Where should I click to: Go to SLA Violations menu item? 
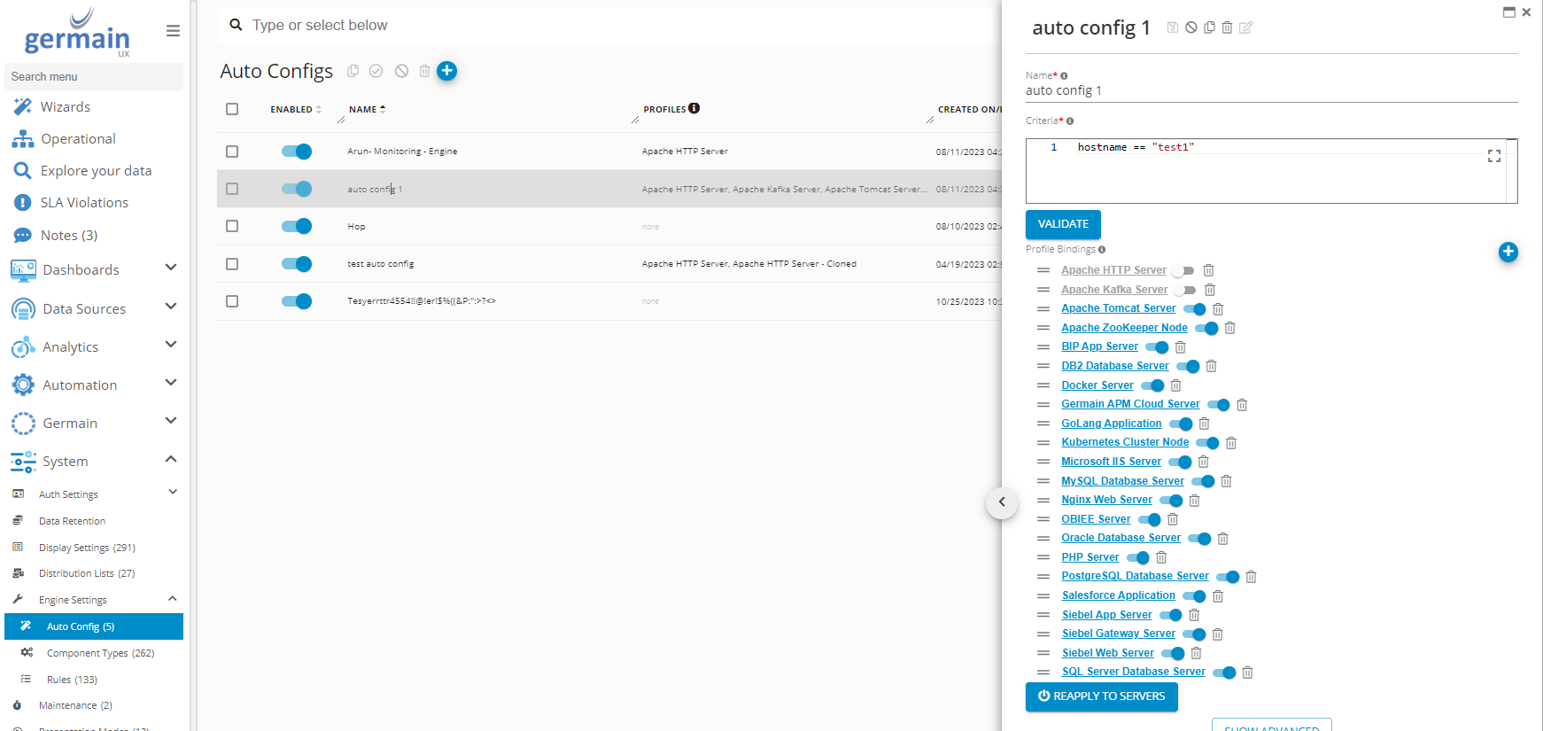point(84,203)
